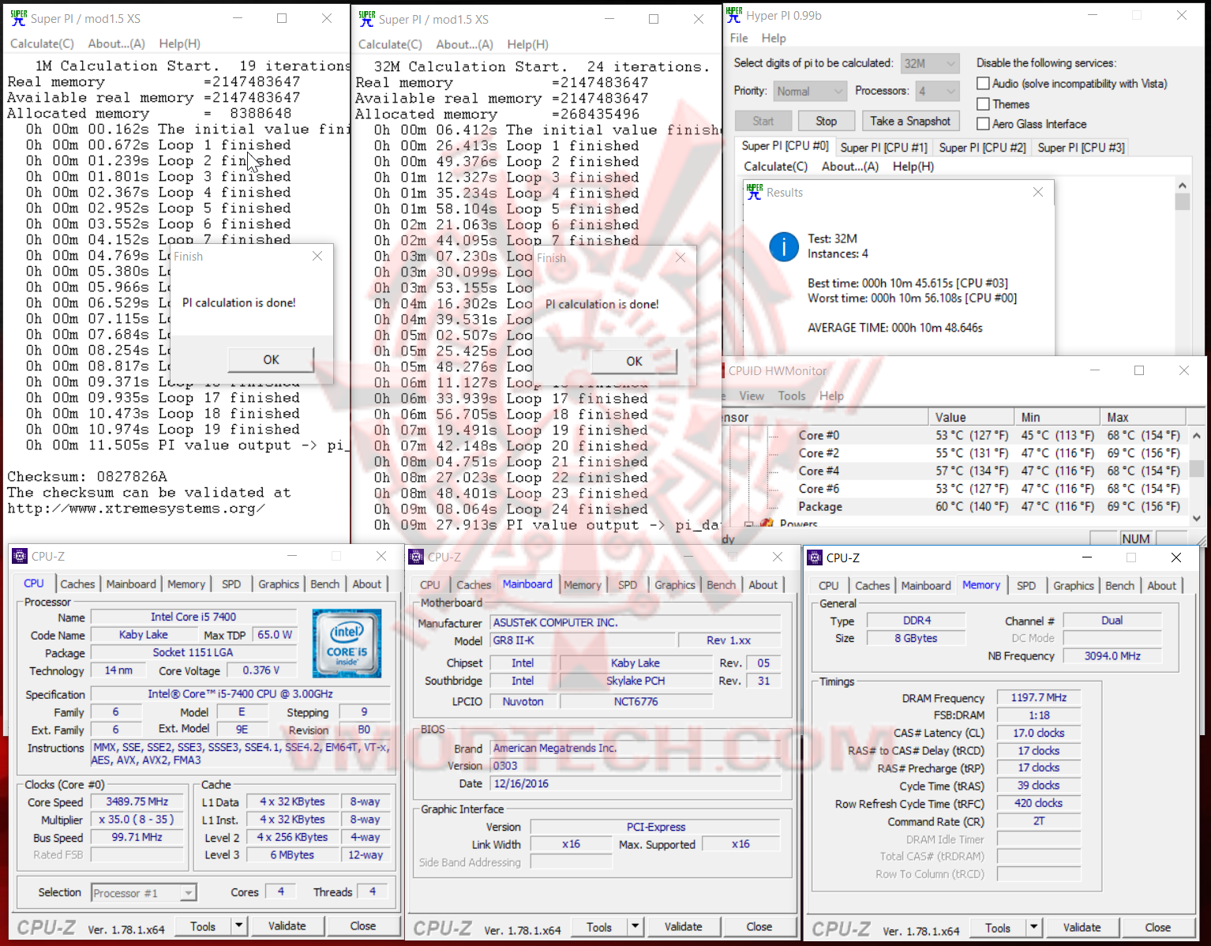Tick the Themes checkbox in Hyper PI

(x=983, y=104)
